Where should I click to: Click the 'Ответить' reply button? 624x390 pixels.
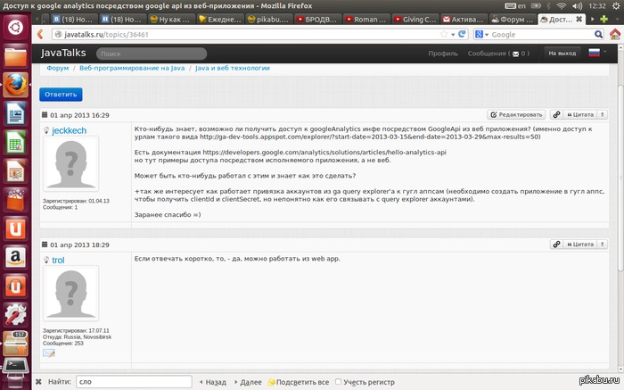(x=61, y=95)
